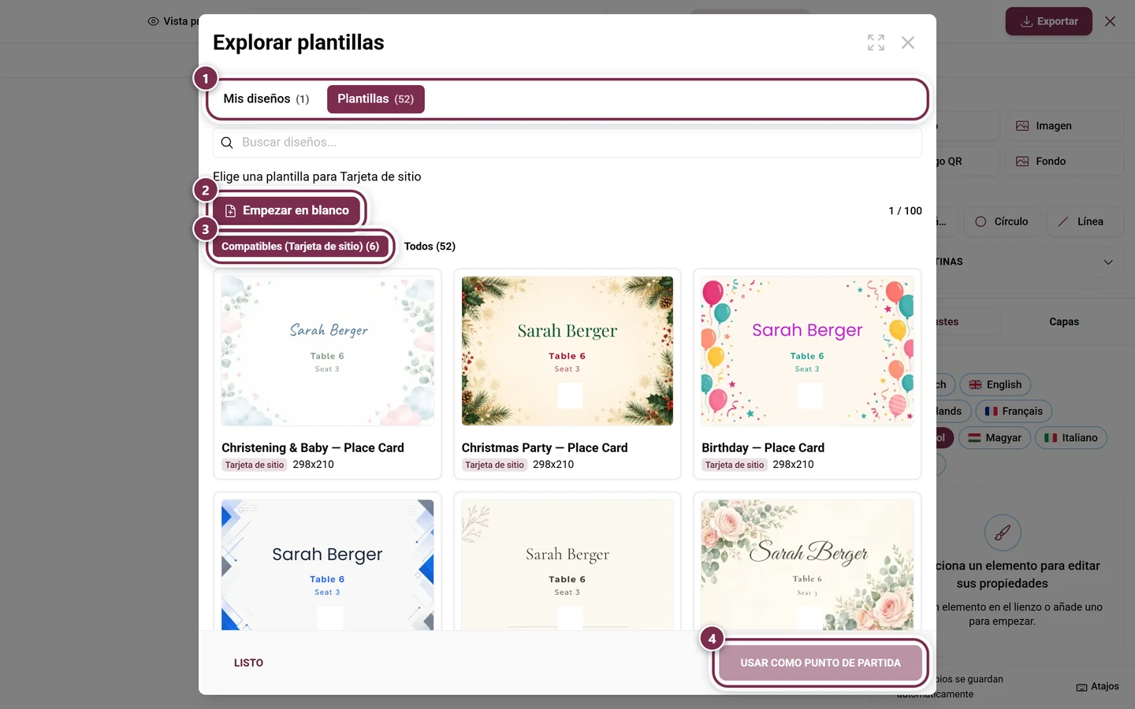
Task: Expand the collapsed section chevron in side panel
Action: pyautogui.click(x=1108, y=262)
